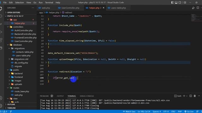Toggle Panel layout icon in title bar
This screenshot has width=202, height=113.
point(176,3)
